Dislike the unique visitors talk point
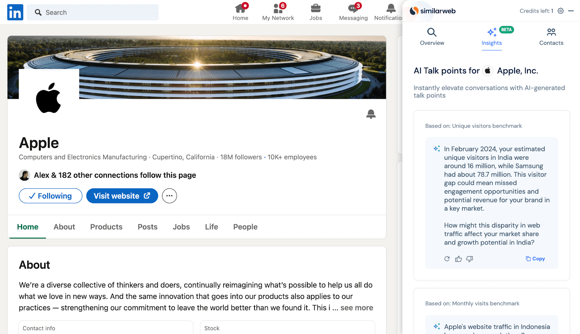 469,259
